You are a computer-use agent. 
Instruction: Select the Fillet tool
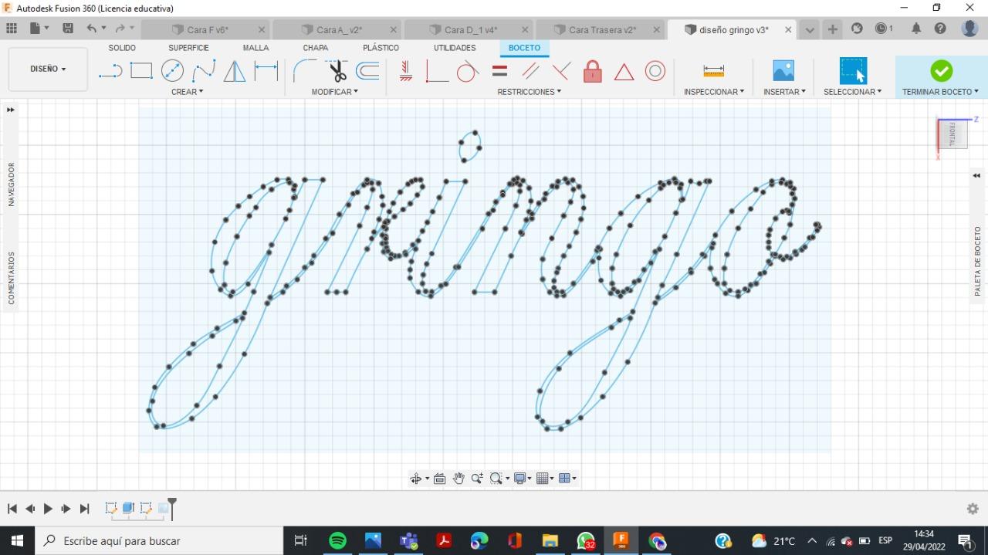tap(305, 71)
